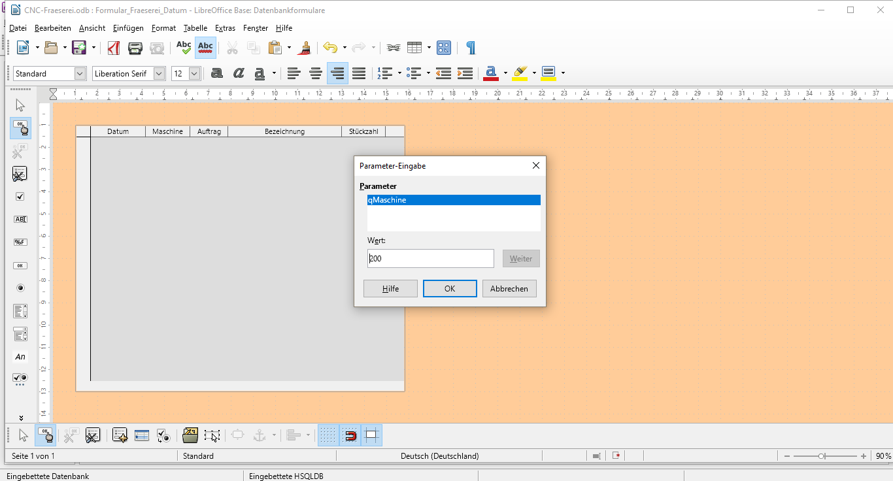
Task: Select the Clone Formatting paintbrush icon
Action: [304, 48]
